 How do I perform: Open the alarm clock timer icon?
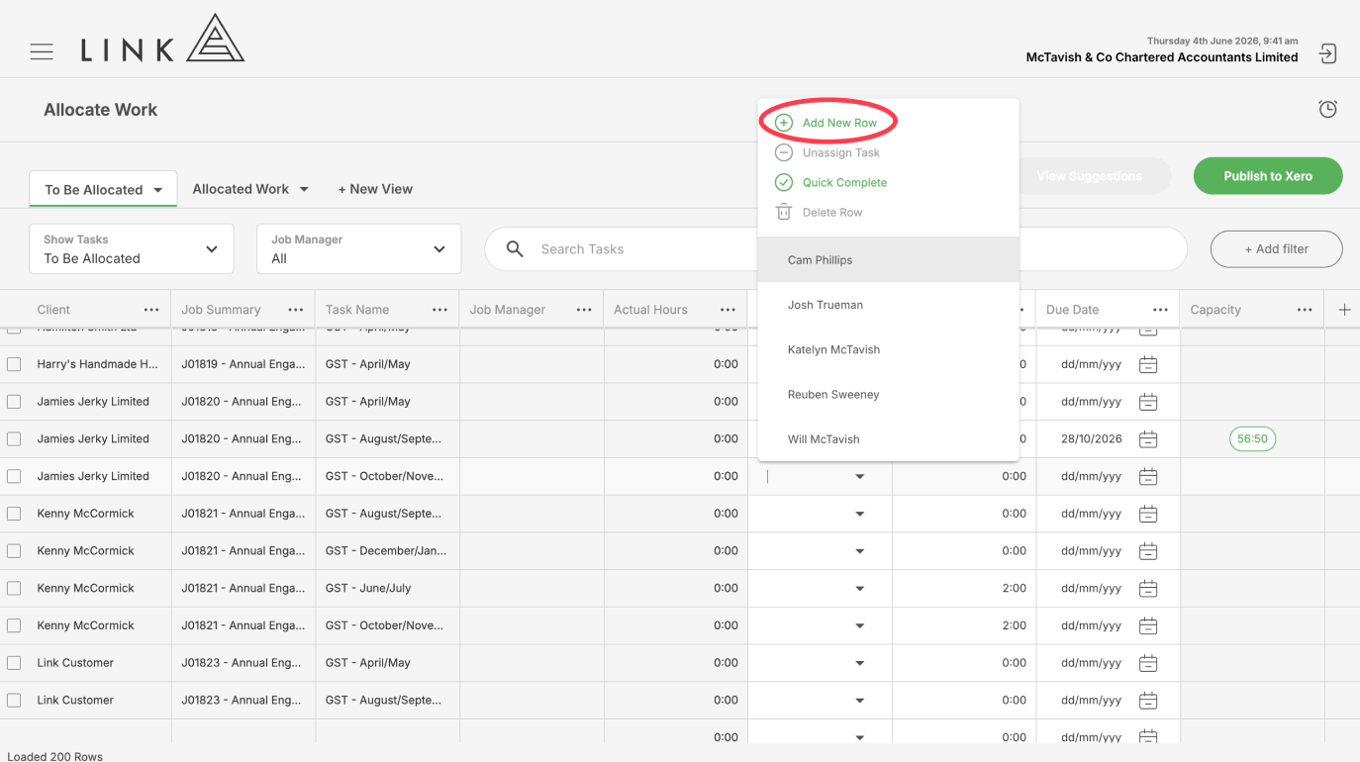coord(1328,109)
